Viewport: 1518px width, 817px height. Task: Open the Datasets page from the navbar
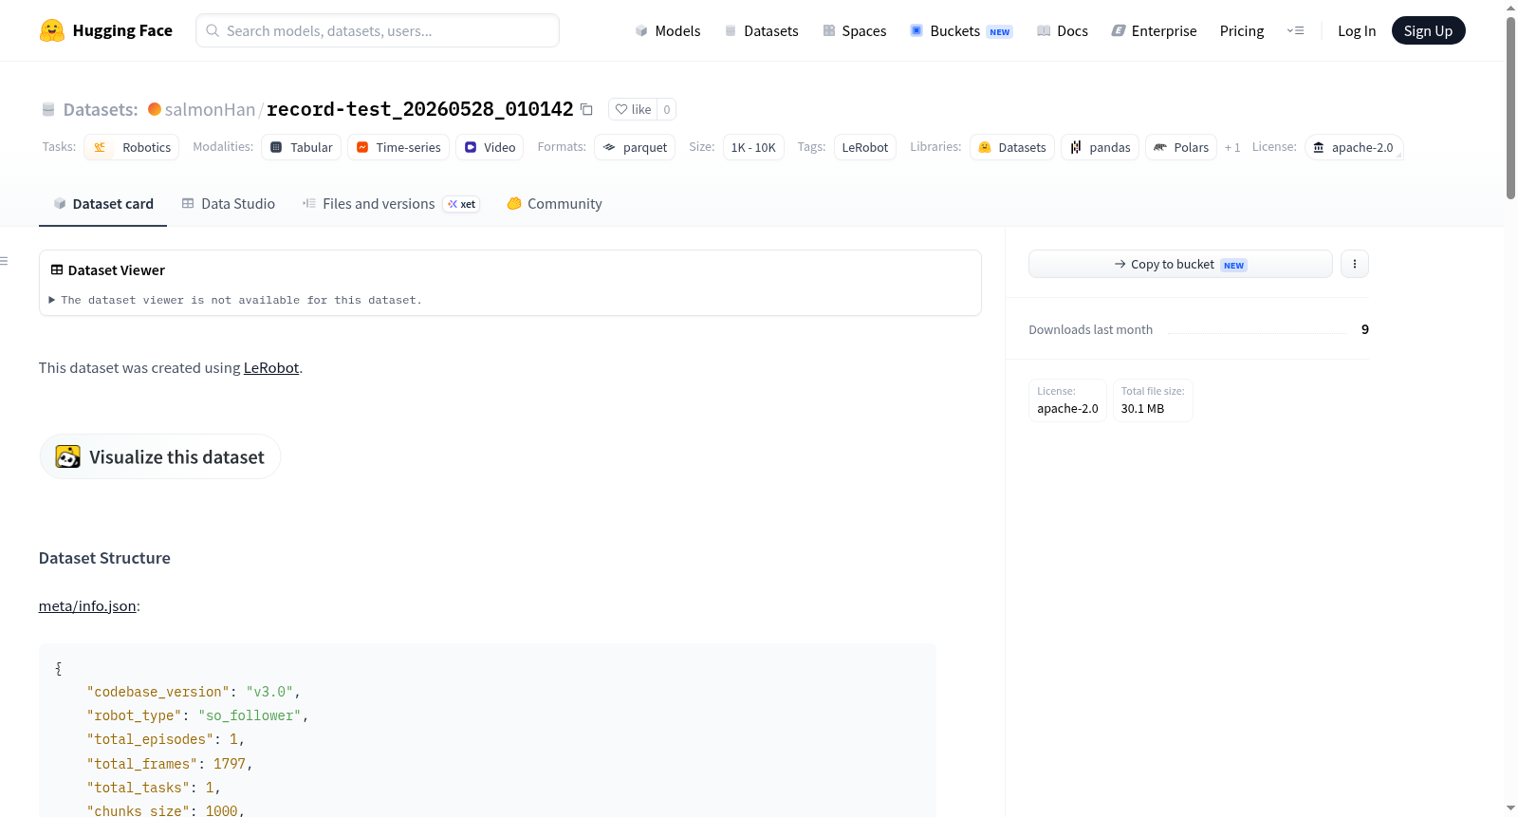point(761,30)
